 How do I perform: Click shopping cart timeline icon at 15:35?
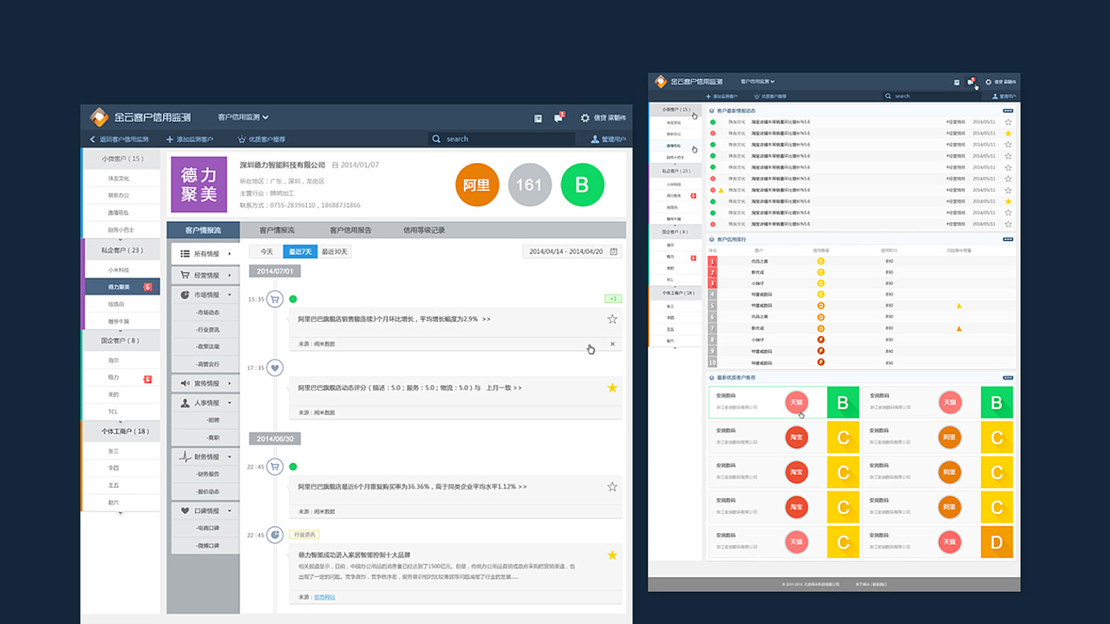pos(275,299)
